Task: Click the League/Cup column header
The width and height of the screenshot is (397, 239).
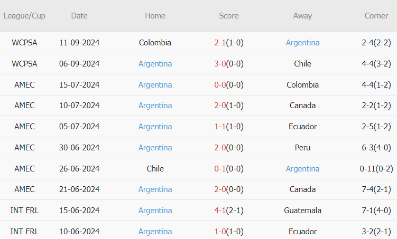Action: 24,16
